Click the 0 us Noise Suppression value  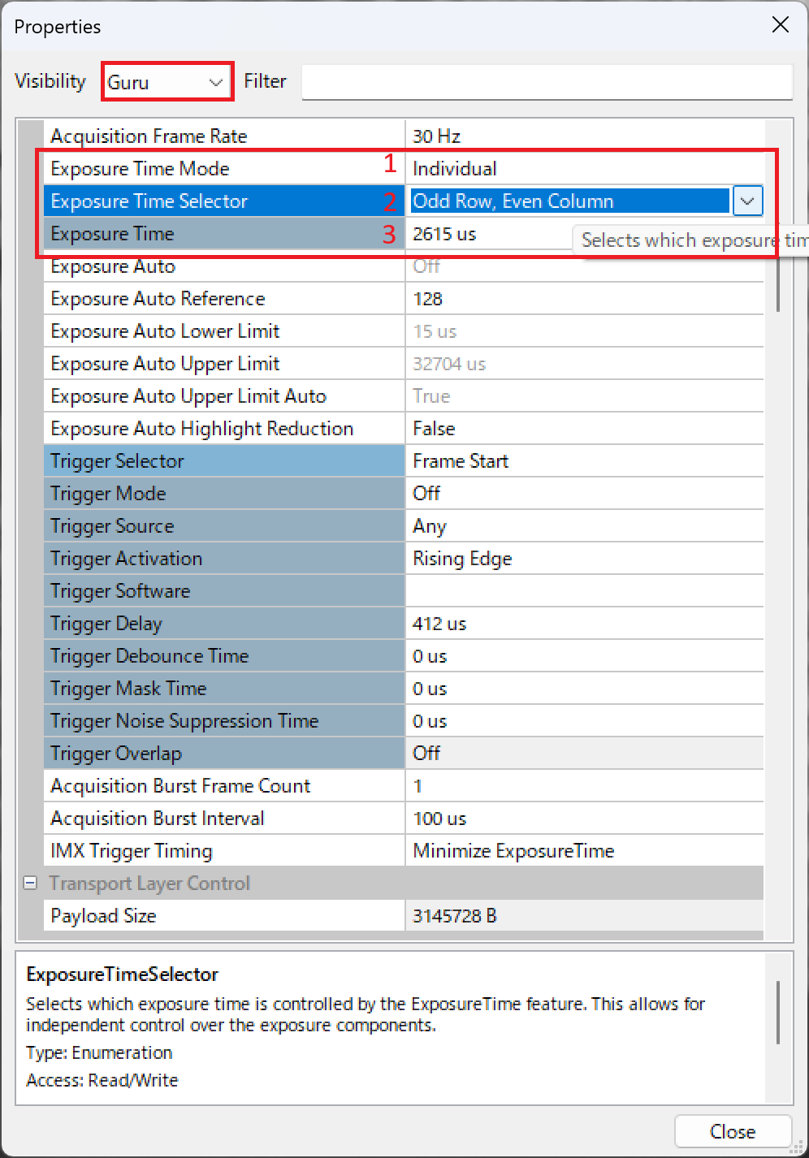[x=430, y=720]
